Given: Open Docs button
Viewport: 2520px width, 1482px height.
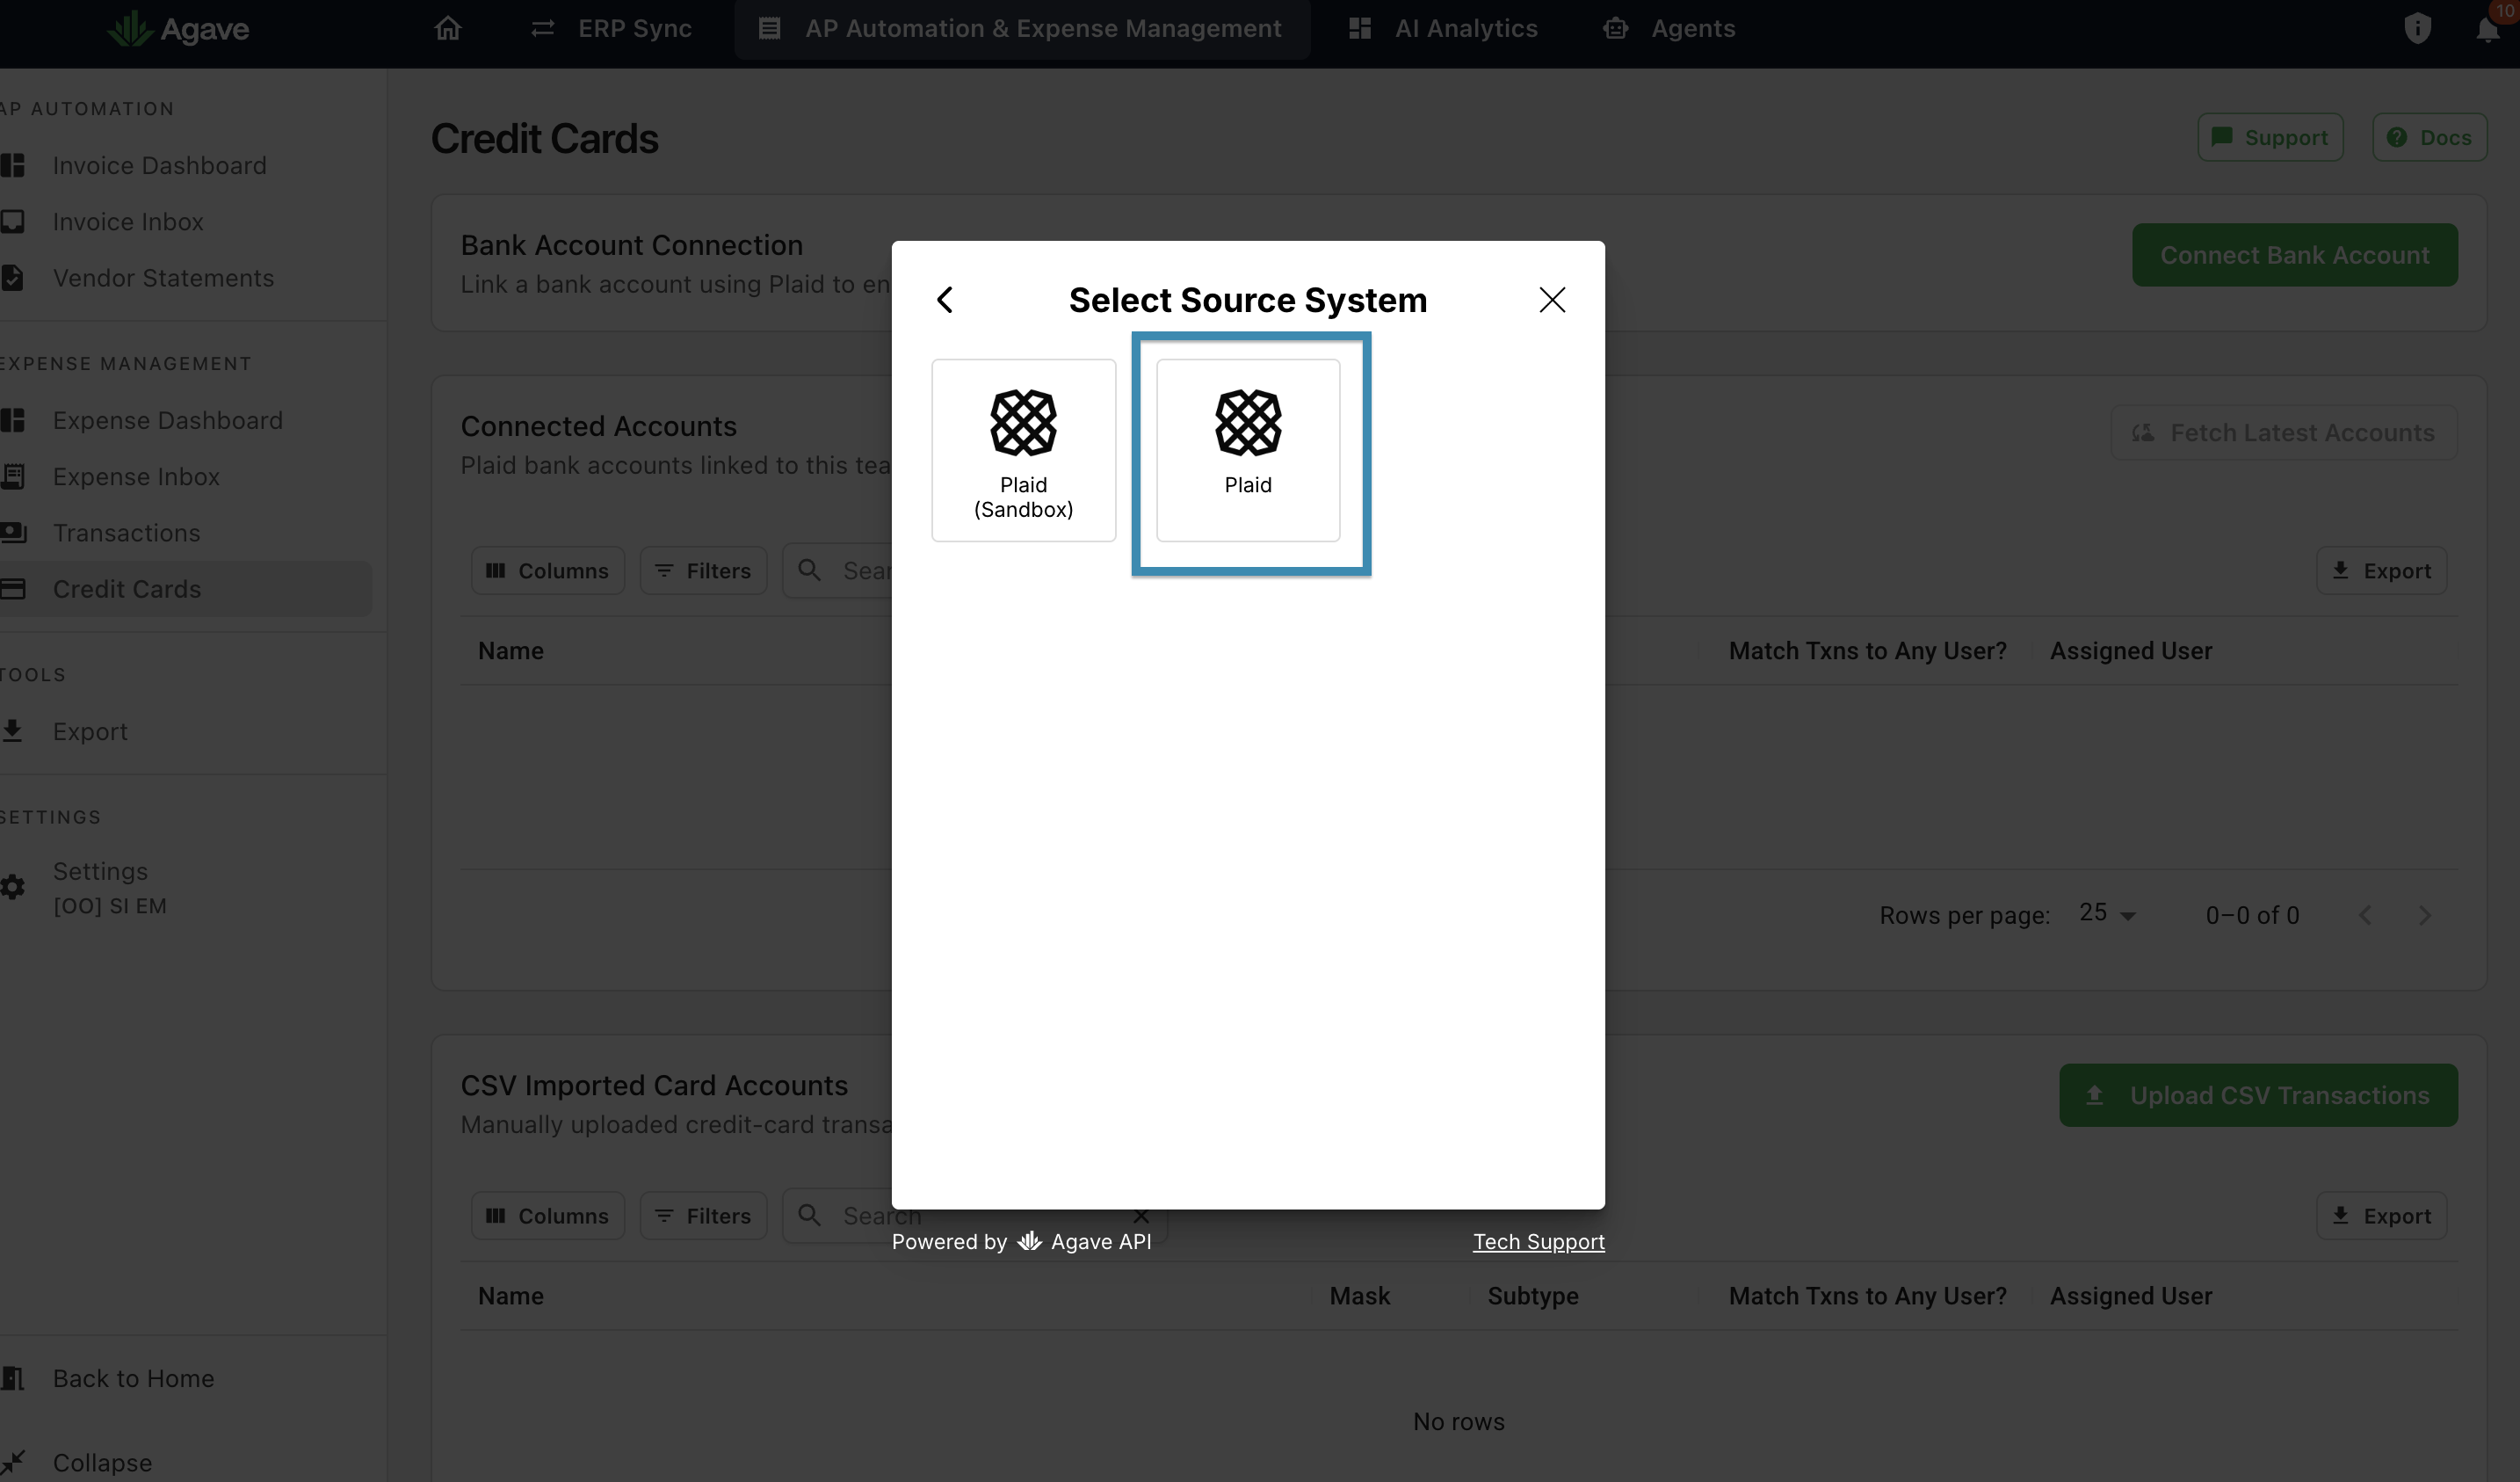Looking at the screenshot, I should tap(2429, 138).
